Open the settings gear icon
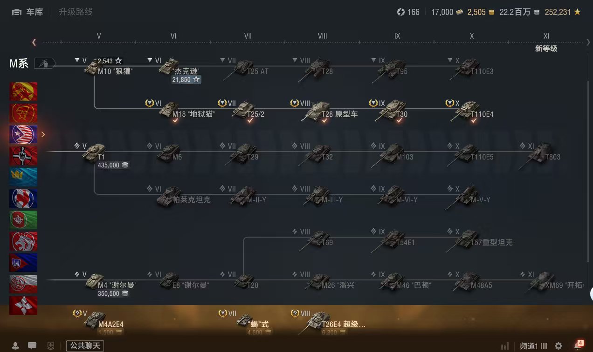This screenshot has width=593, height=352. click(x=559, y=346)
